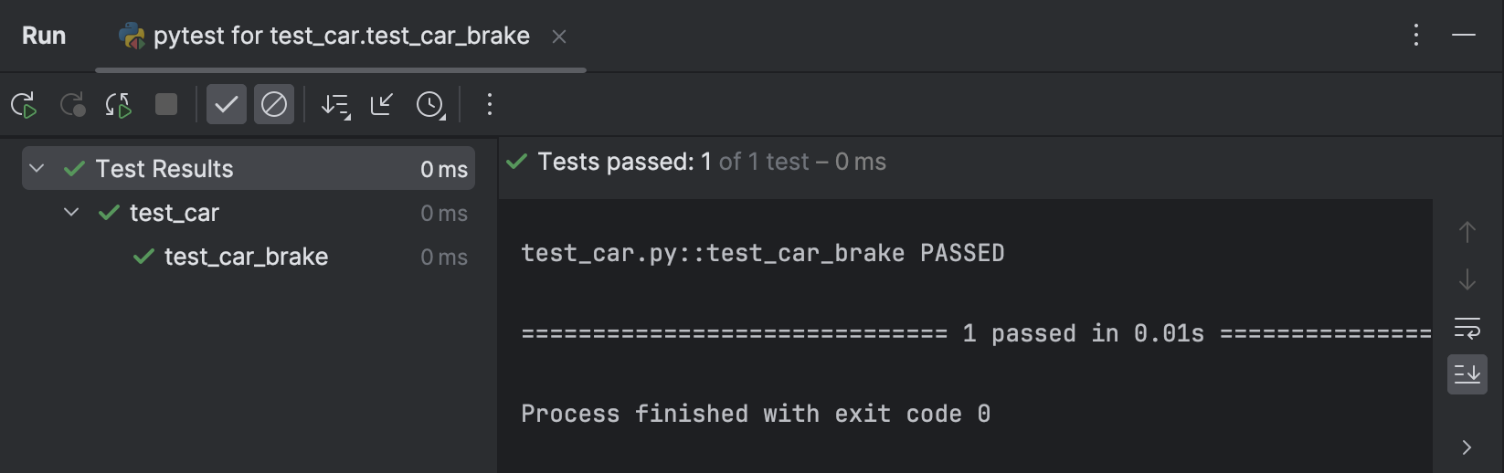1504x473 pixels.
Task: Open the Run tool window options
Action: point(1416,36)
